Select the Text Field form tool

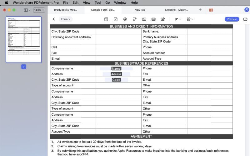tap(106, 19)
